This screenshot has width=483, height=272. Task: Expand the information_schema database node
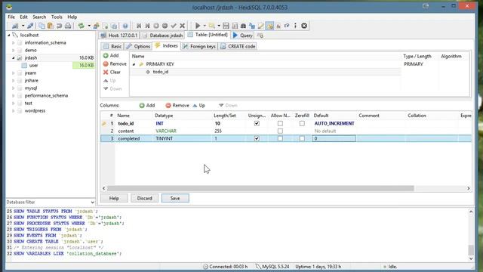(x=14, y=43)
